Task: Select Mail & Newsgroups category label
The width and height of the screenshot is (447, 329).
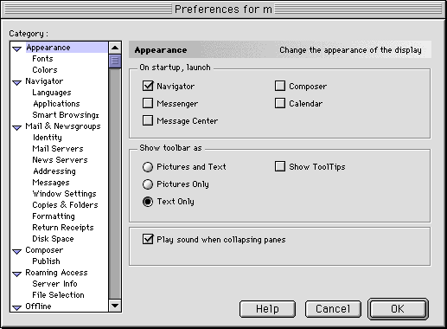Action: [x=63, y=126]
